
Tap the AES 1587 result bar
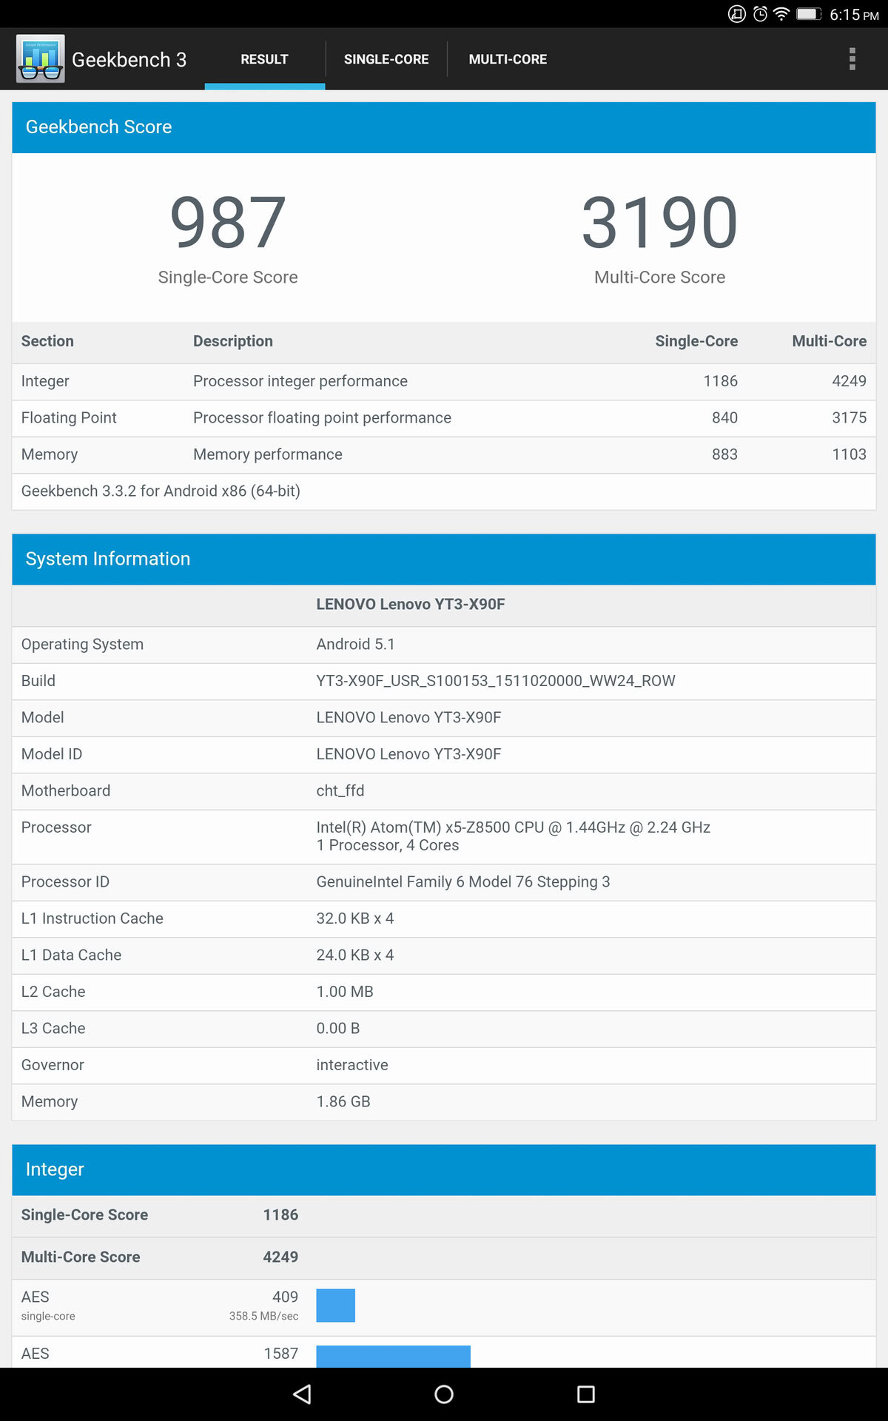pos(393,1356)
